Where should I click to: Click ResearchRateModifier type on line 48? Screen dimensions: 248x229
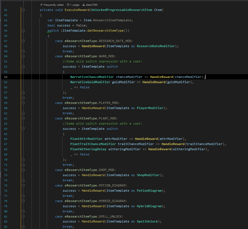[x=156, y=46]
